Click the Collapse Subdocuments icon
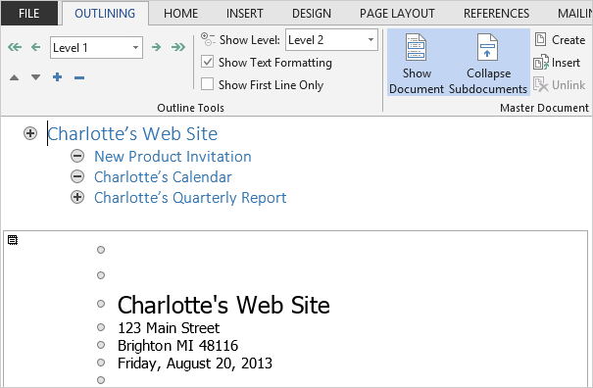This screenshot has width=593, height=388. [x=487, y=47]
